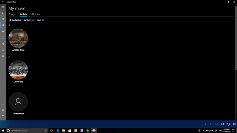Image resolution: width=237 pixels, height=133 pixels.
Task: Switch to the Albums tab
Action: tap(36, 14)
